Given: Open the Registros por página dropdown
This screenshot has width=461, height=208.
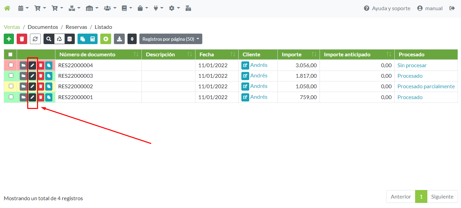Looking at the screenshot, I should click(x=171, y=39).
